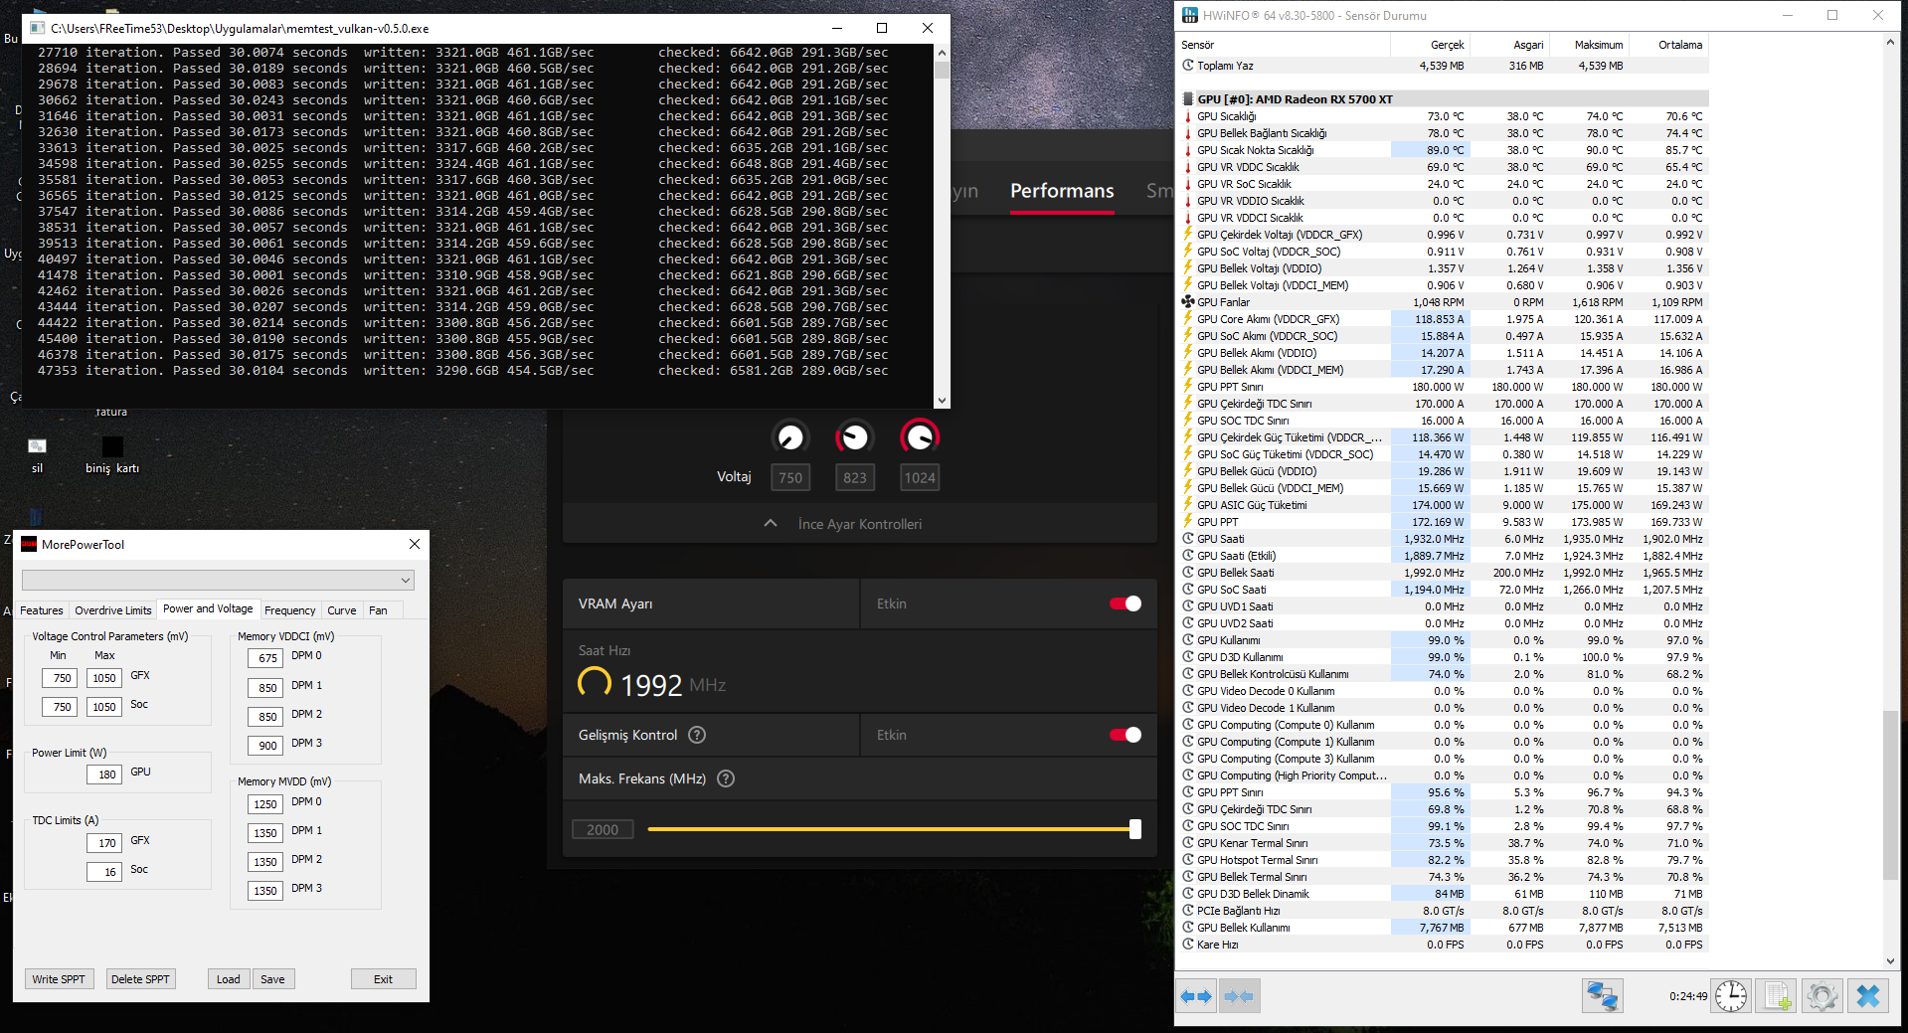1908x1033 pixels.
Task: Open the Frequency tab in MorePowerTool
Action: 290,610
